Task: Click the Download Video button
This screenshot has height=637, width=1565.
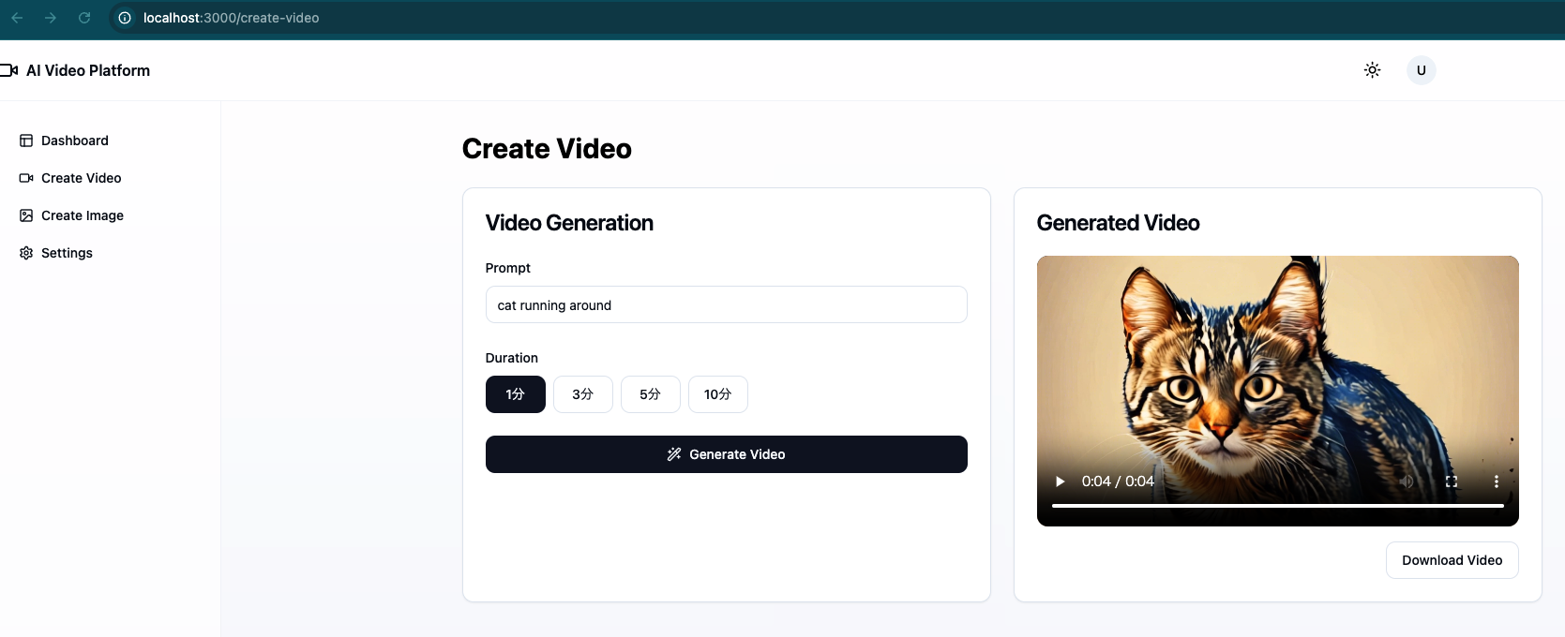Action: click(x=1452, y=560)
